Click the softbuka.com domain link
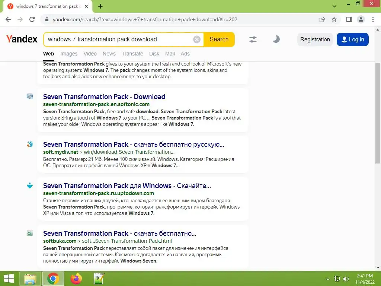 pyautogui.click(x=60, y=241)
